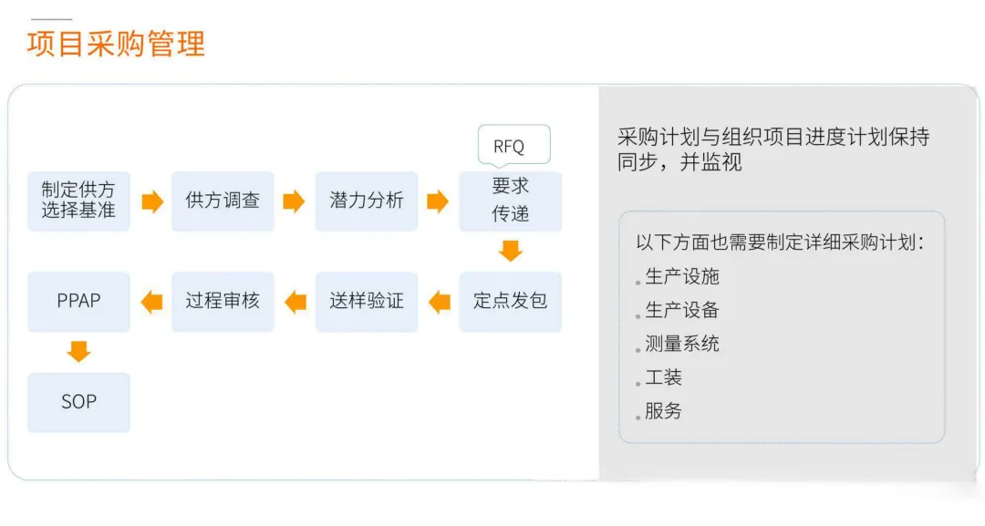
Task: Click the left arrow between 定点发包 and 送样验证
Action: 440,301
